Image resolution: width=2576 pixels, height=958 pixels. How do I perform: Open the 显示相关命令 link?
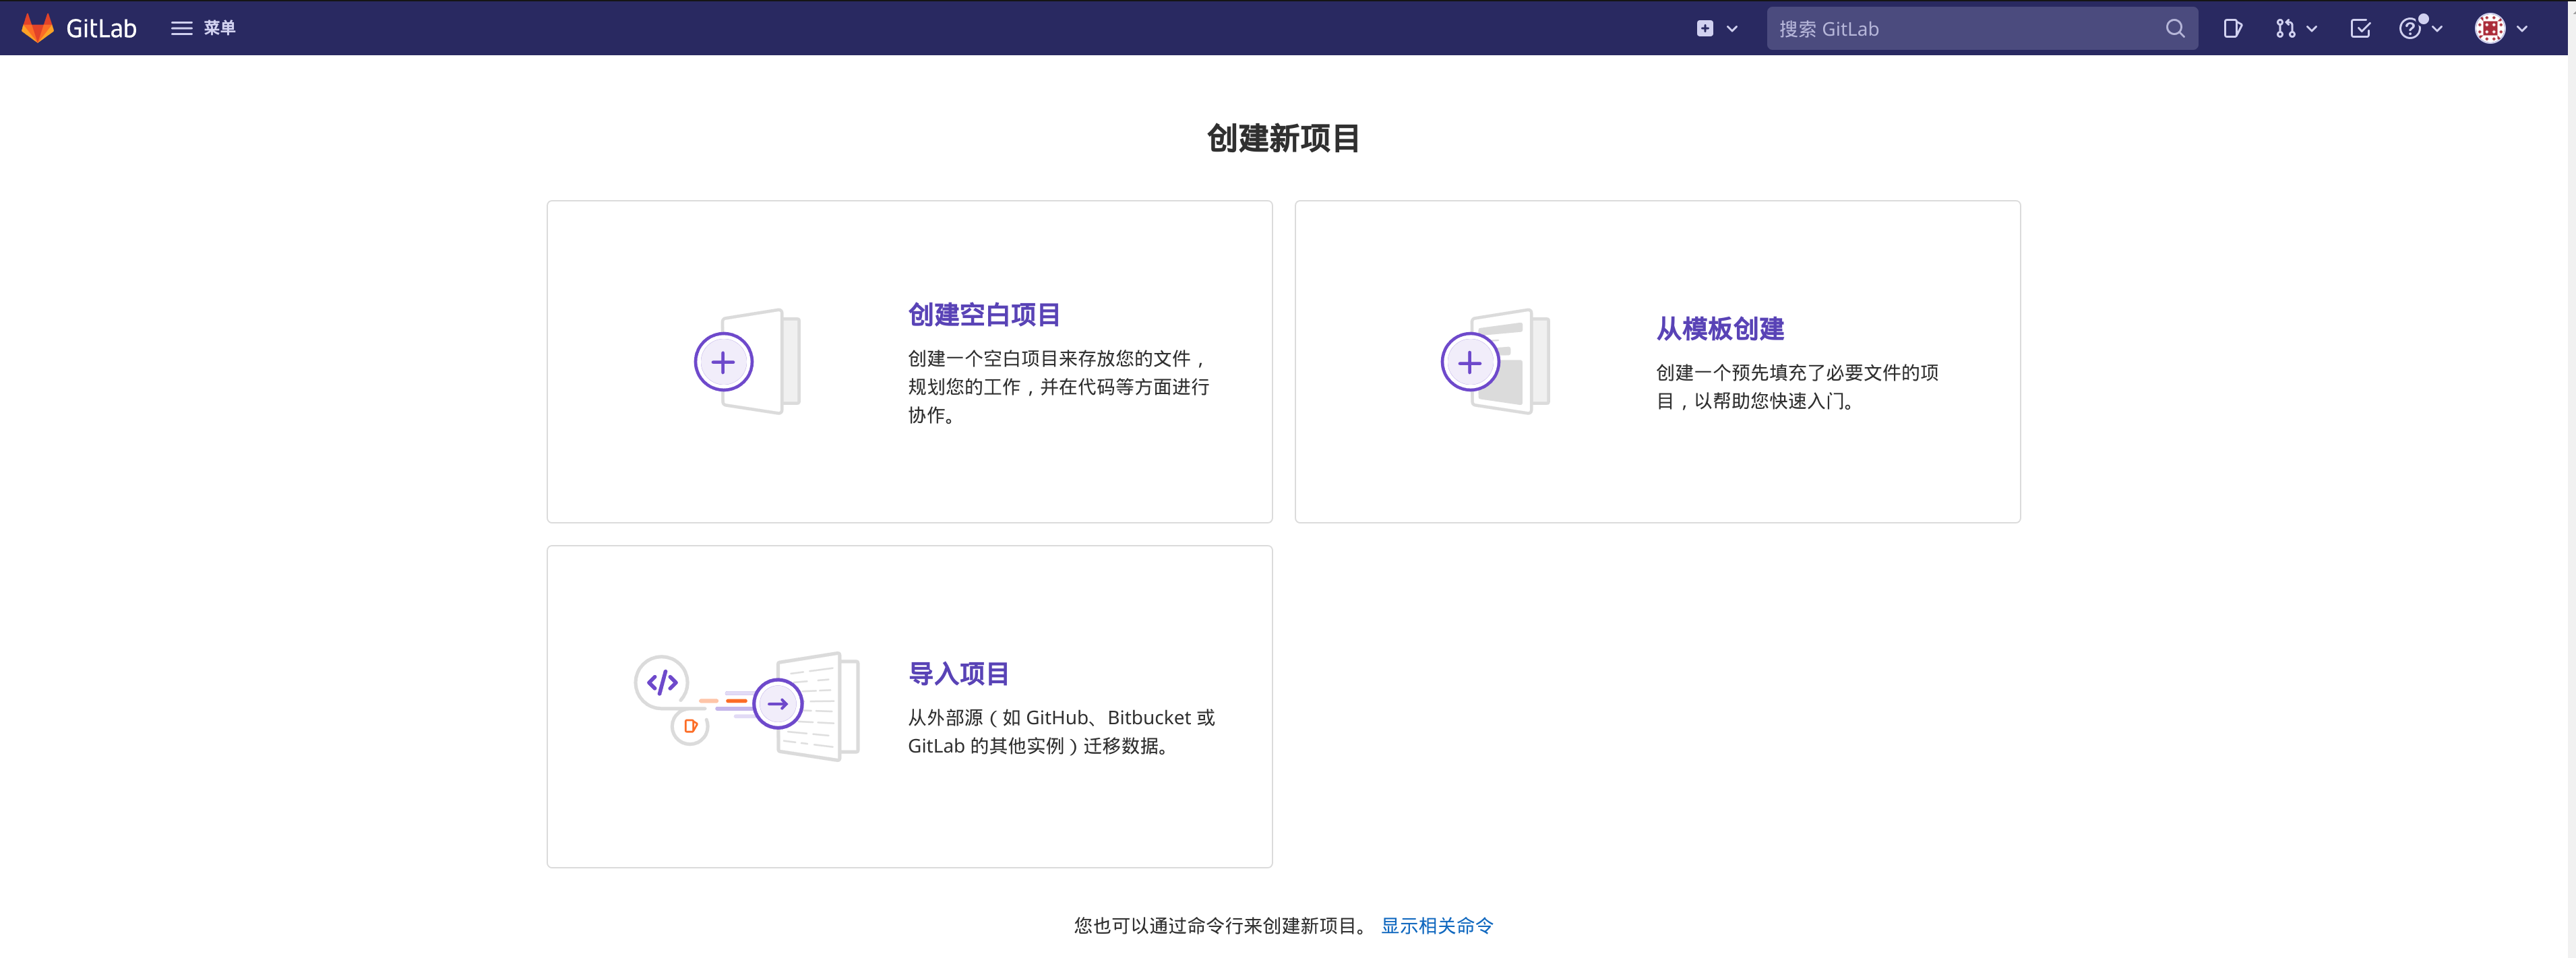click(1437, 926)
